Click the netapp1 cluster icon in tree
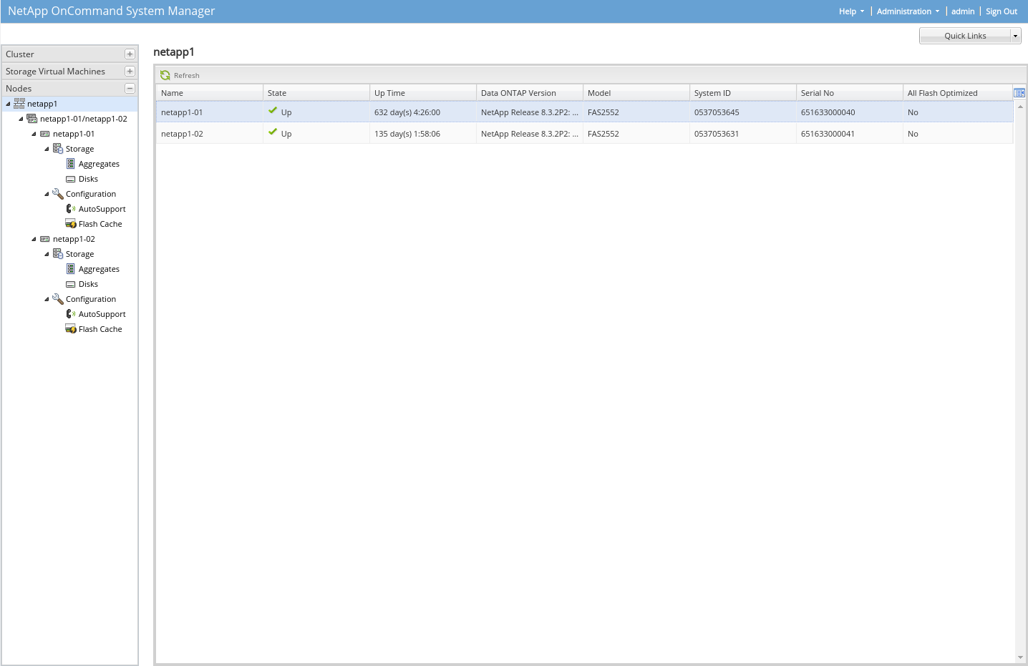Viewport: 1028px width, 666px height. [x=19, y=104]
